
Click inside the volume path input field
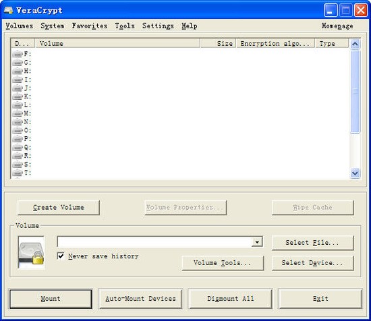[154, 242]
